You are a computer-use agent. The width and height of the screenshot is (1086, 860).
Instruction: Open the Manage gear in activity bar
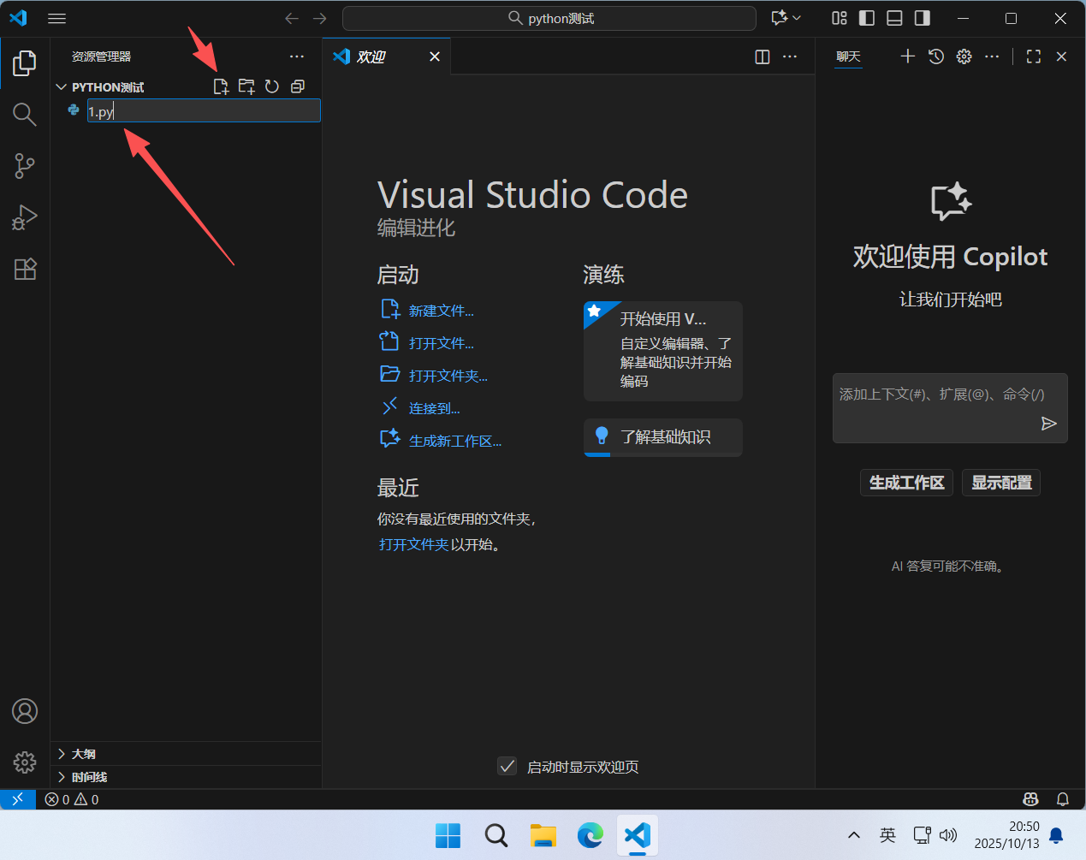tap(25, 762)
